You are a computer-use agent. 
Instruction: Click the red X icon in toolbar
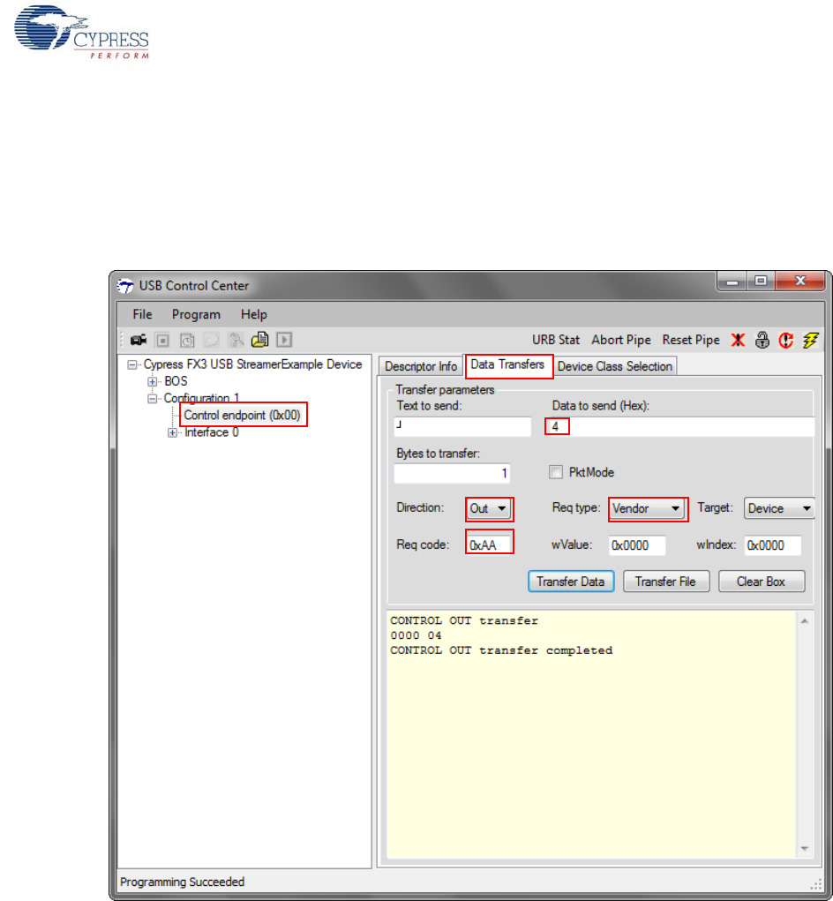pyautogui.click(x=739, y=340)
